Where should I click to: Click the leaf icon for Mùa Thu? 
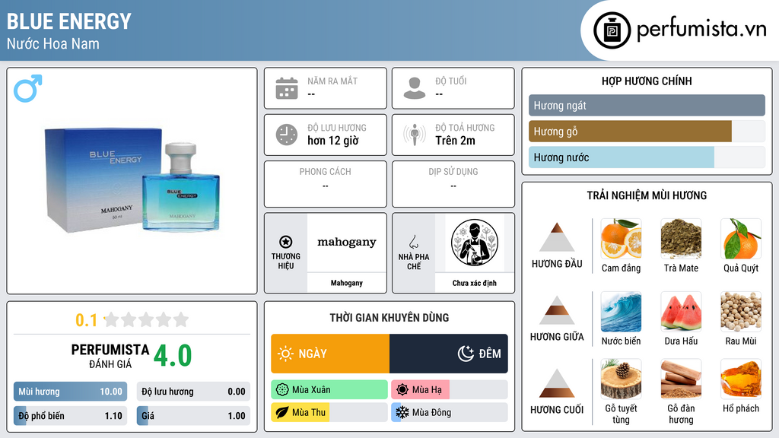pos(282,413)
